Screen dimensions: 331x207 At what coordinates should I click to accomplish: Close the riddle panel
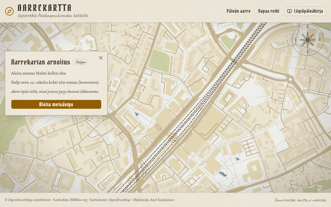[x=101, y=58]
